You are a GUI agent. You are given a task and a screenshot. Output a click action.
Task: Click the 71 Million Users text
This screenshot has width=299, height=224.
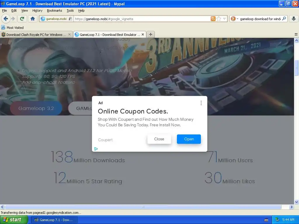pos(230,157)
